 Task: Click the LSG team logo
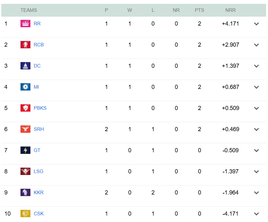pos(26,171)
